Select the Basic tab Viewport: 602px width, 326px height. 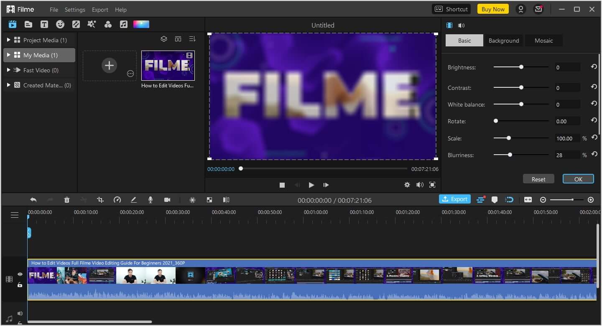pos(464,41)
